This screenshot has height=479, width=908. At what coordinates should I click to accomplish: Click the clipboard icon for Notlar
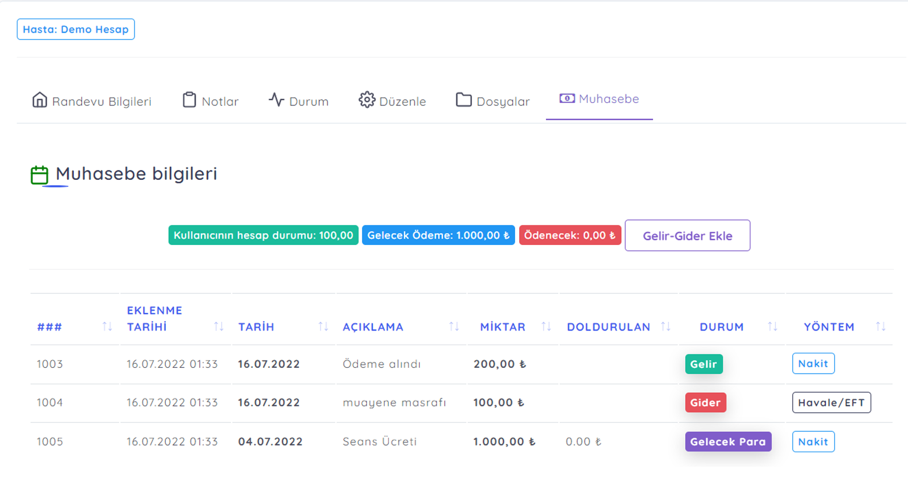pyautogui.click(x=189, y=100)
